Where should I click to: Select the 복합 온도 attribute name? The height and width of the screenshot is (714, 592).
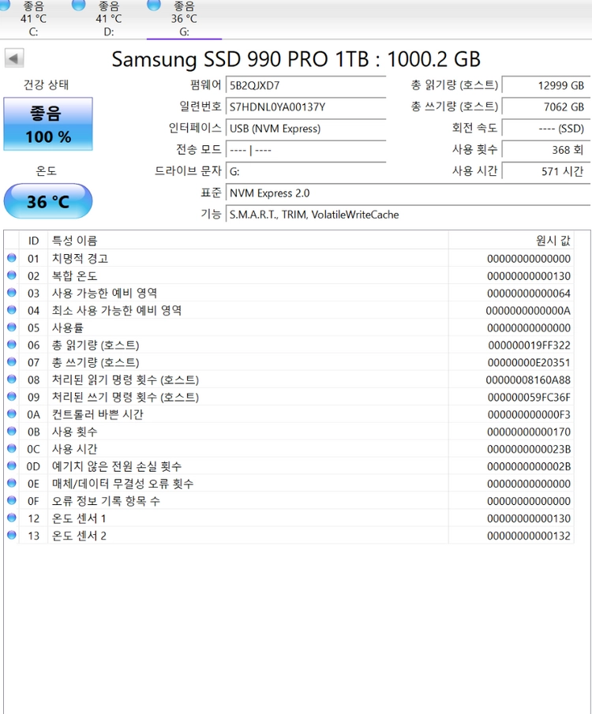coord(74,275)
